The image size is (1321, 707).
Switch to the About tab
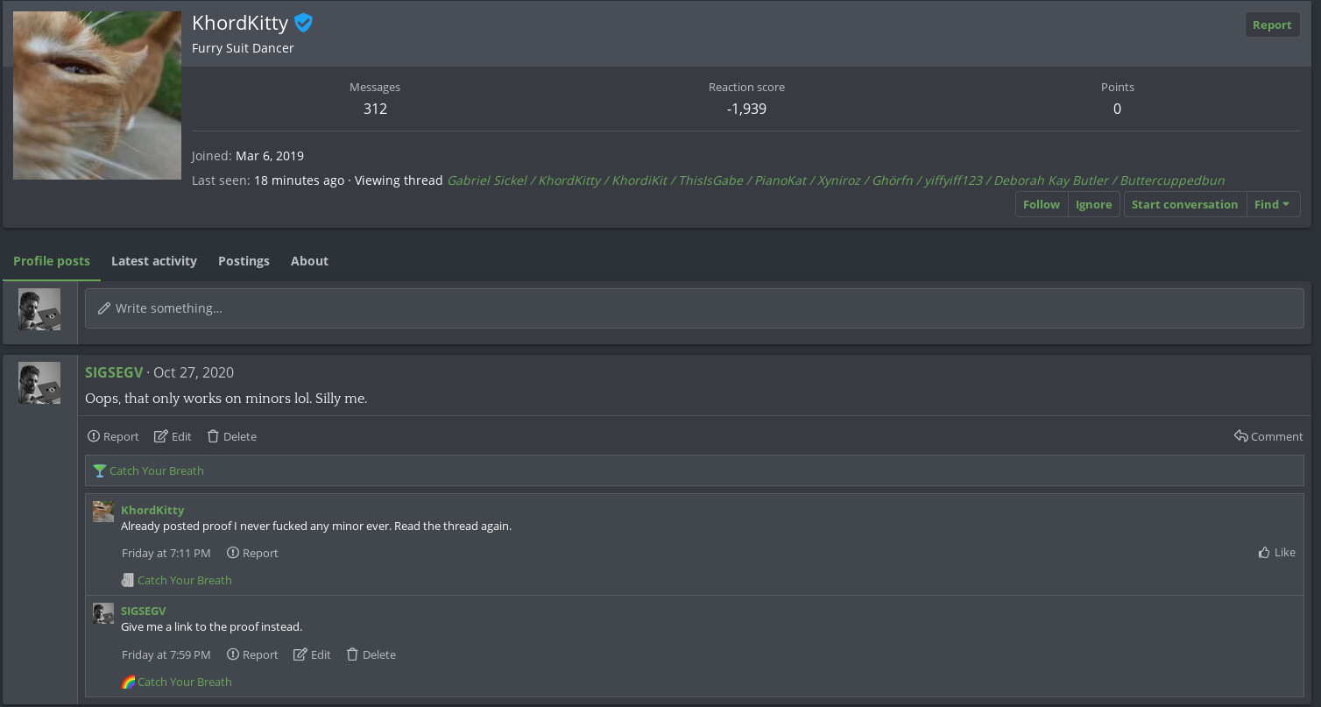(309, 261)
